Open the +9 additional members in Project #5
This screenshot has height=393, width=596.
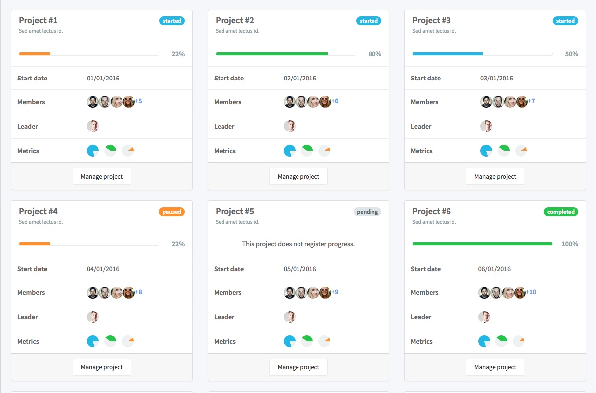[335, 292]
